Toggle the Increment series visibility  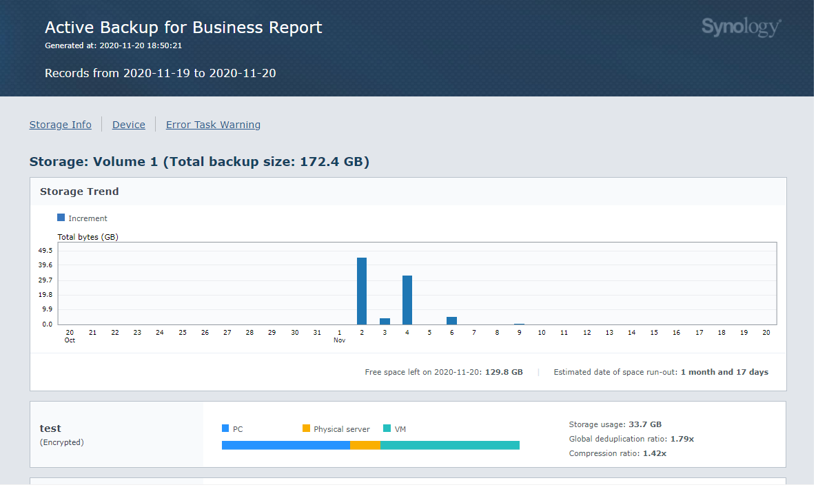[x=82, y=218]
